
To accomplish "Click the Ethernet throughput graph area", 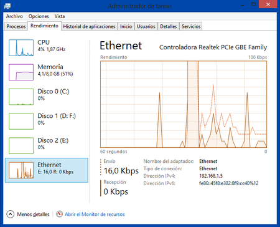I will [184, 104].
